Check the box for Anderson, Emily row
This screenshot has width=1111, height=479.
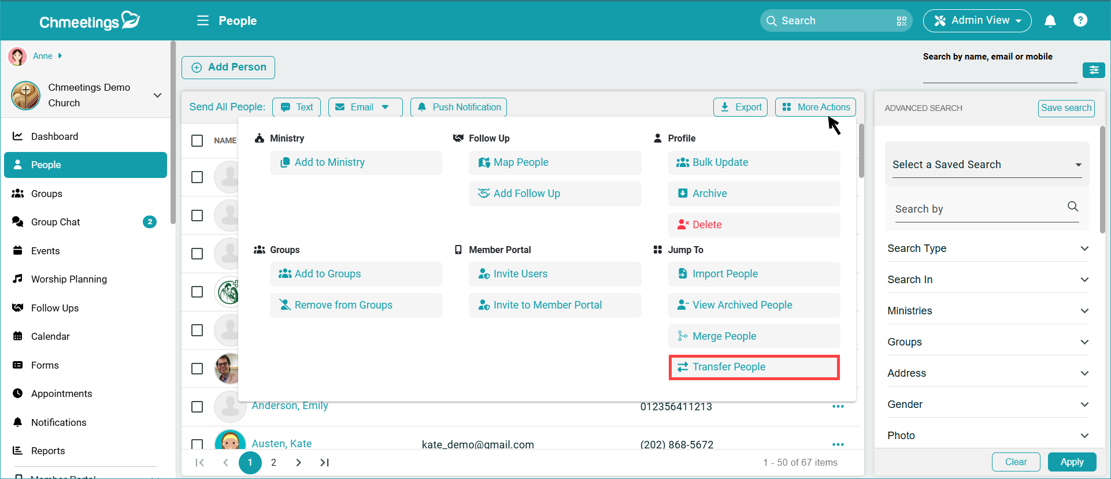(197, 407)
